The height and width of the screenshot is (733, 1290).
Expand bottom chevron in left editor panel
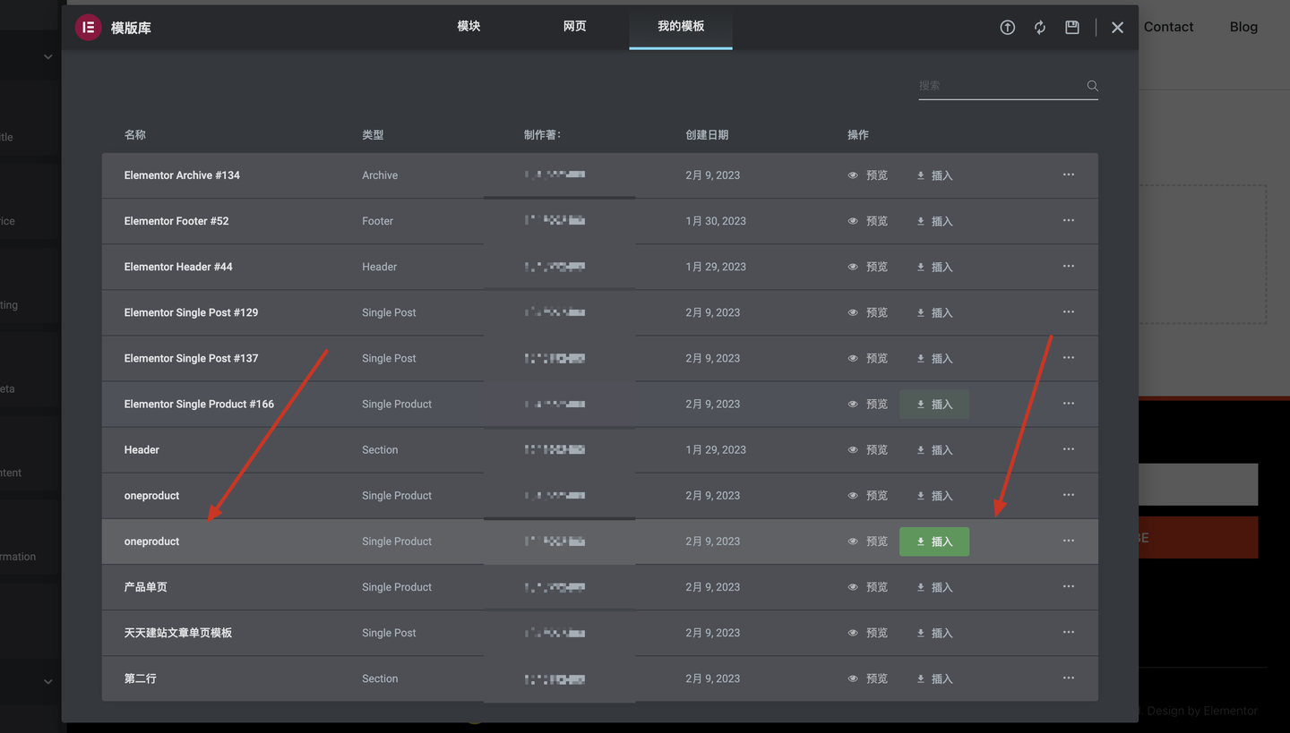pos(47,682)
